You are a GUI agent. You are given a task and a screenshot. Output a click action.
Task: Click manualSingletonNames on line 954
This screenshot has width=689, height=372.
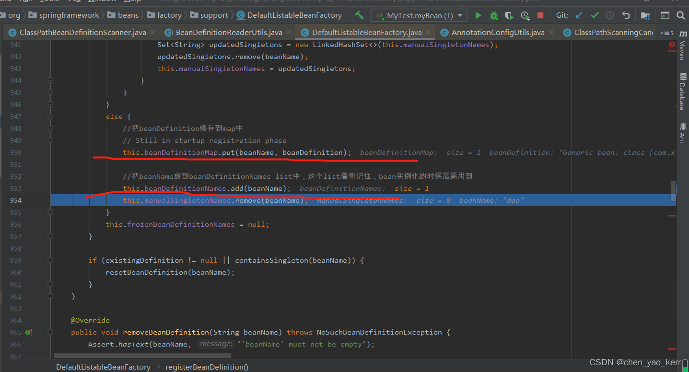tap(187, 200)
